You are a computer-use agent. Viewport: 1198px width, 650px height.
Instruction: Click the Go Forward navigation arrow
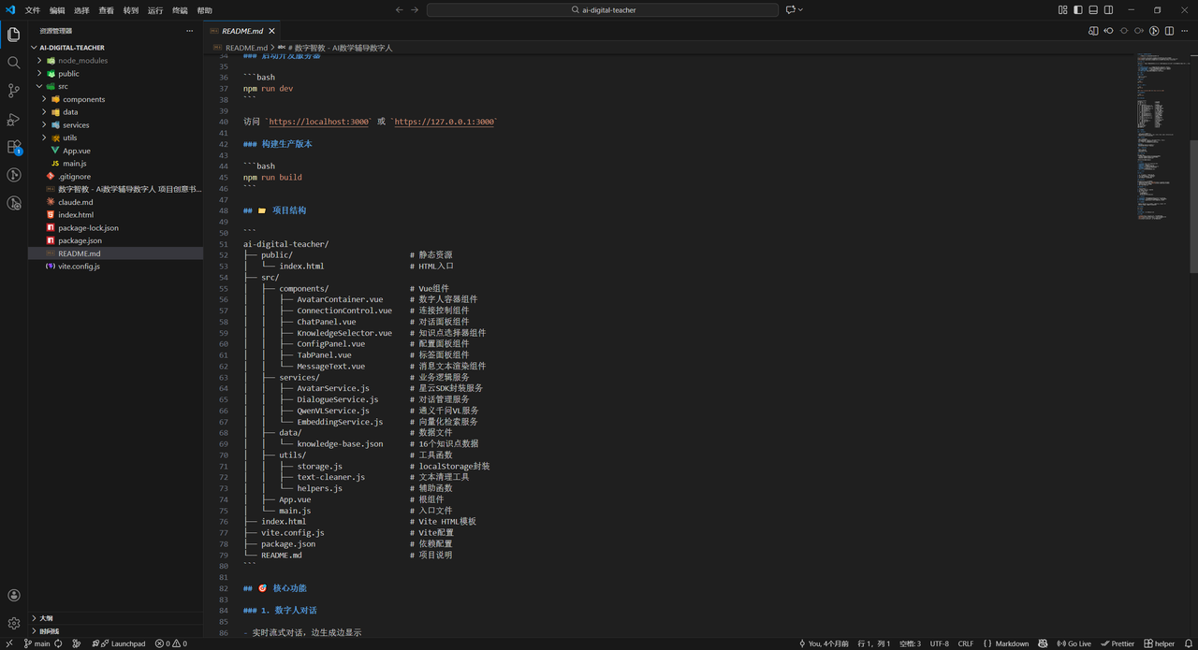point(415,9)
